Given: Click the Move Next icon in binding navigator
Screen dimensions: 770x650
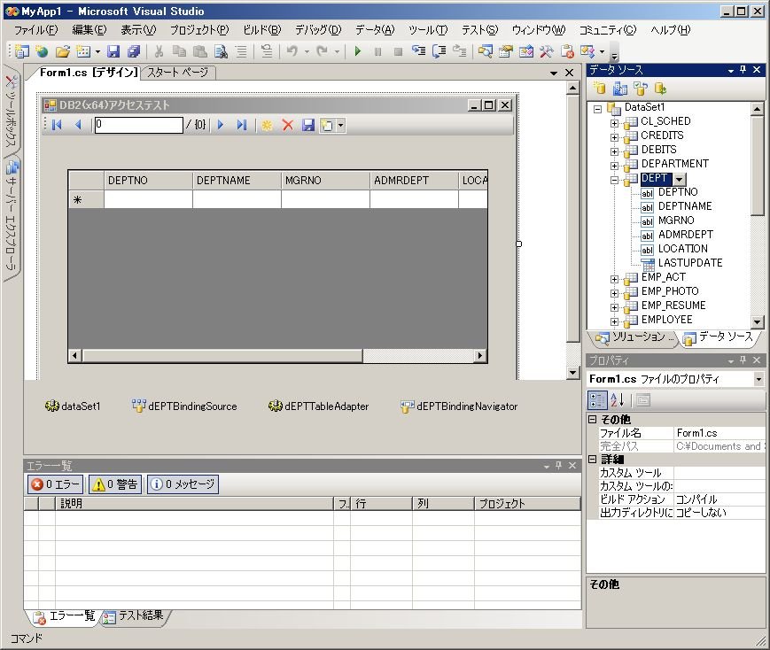Looking at the screenshot, I should point(221,125).
